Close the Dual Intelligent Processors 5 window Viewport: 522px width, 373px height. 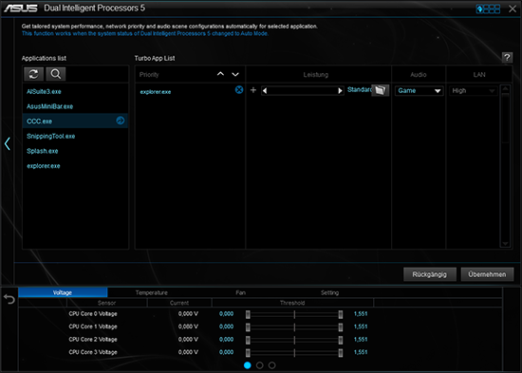coord(513,9)
